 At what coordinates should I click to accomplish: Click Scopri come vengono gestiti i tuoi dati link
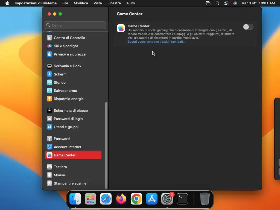click(156, 42)
